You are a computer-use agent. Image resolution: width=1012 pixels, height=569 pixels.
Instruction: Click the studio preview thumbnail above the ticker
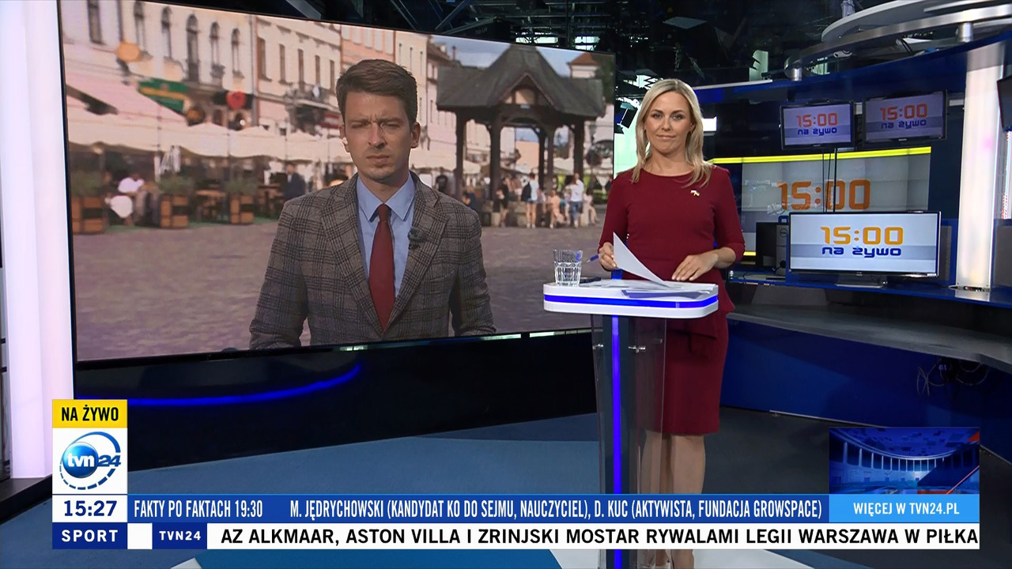click(904, 461)
